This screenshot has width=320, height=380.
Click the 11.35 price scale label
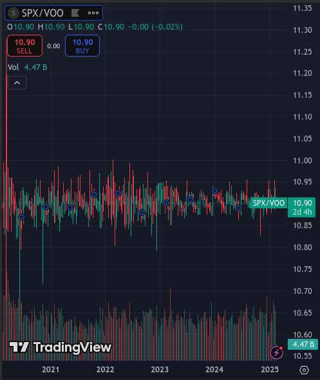[x=302, y=8]
